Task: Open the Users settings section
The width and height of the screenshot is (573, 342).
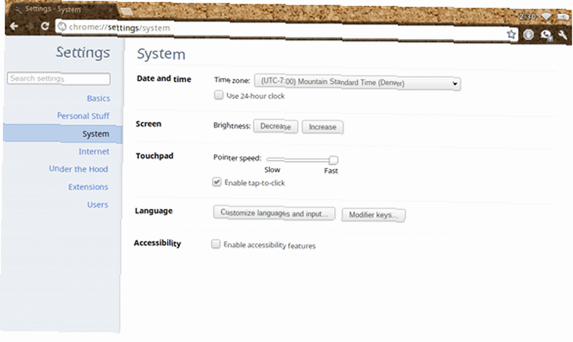Action: (97, 205)
